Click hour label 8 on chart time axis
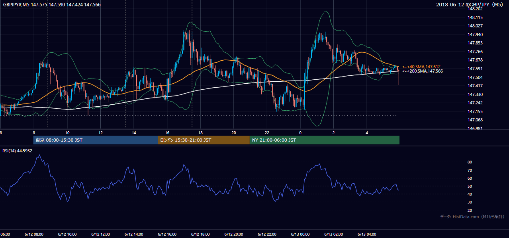Viewport: 509px width, 238px height. click(x=34, y=132)
